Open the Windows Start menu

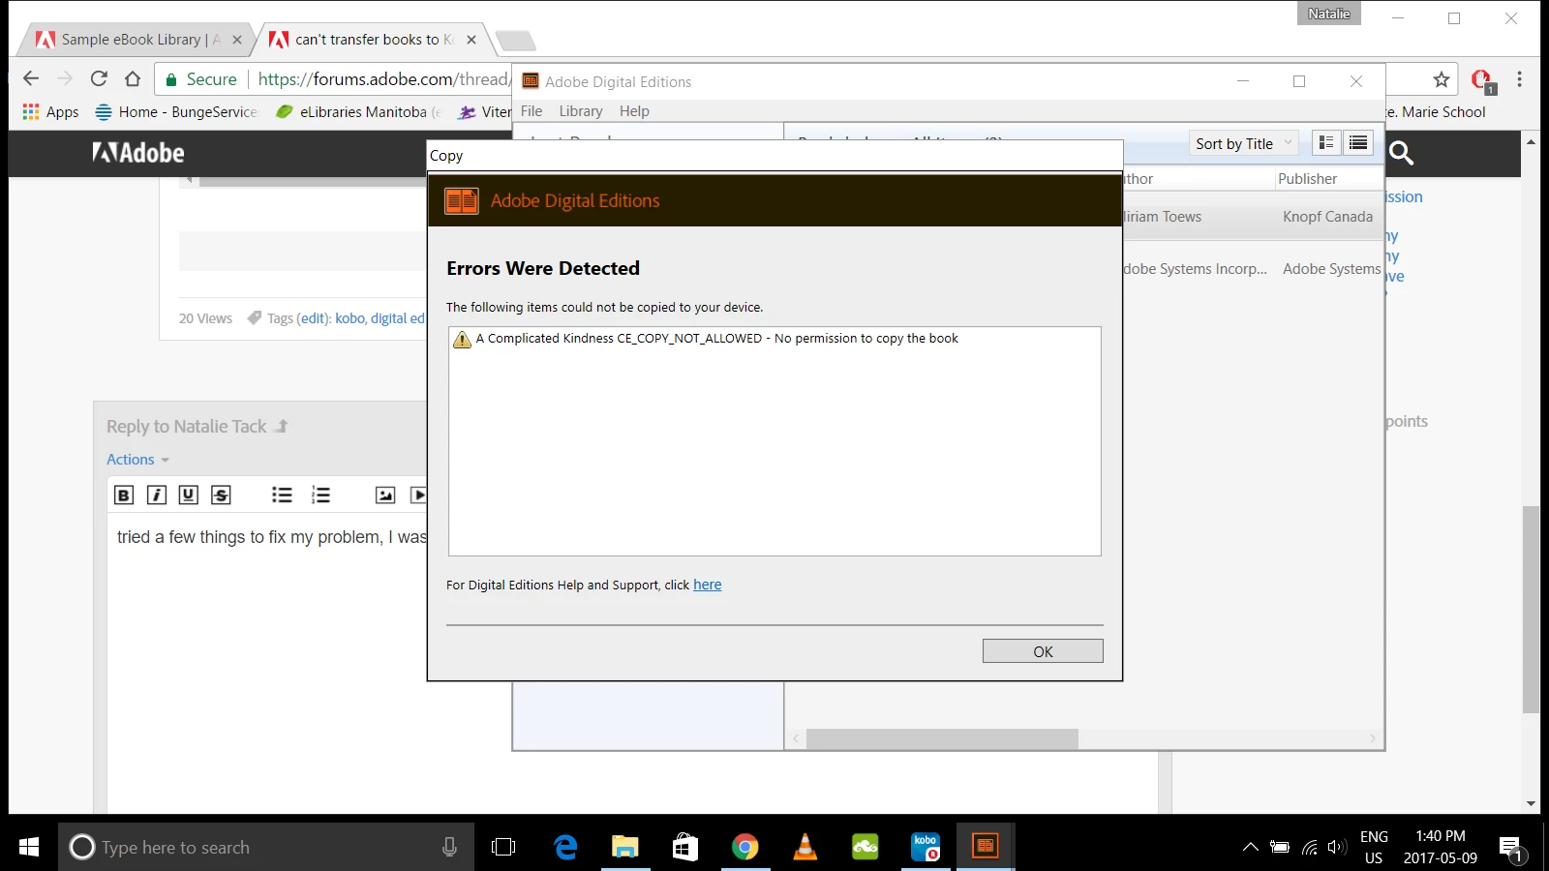[29, 847]
